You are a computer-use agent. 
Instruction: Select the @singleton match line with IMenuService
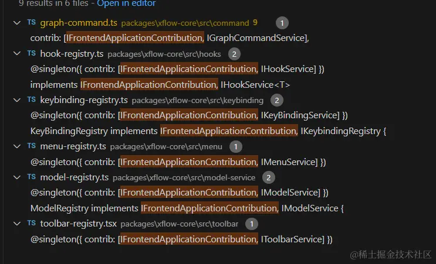tap(178, 162)
